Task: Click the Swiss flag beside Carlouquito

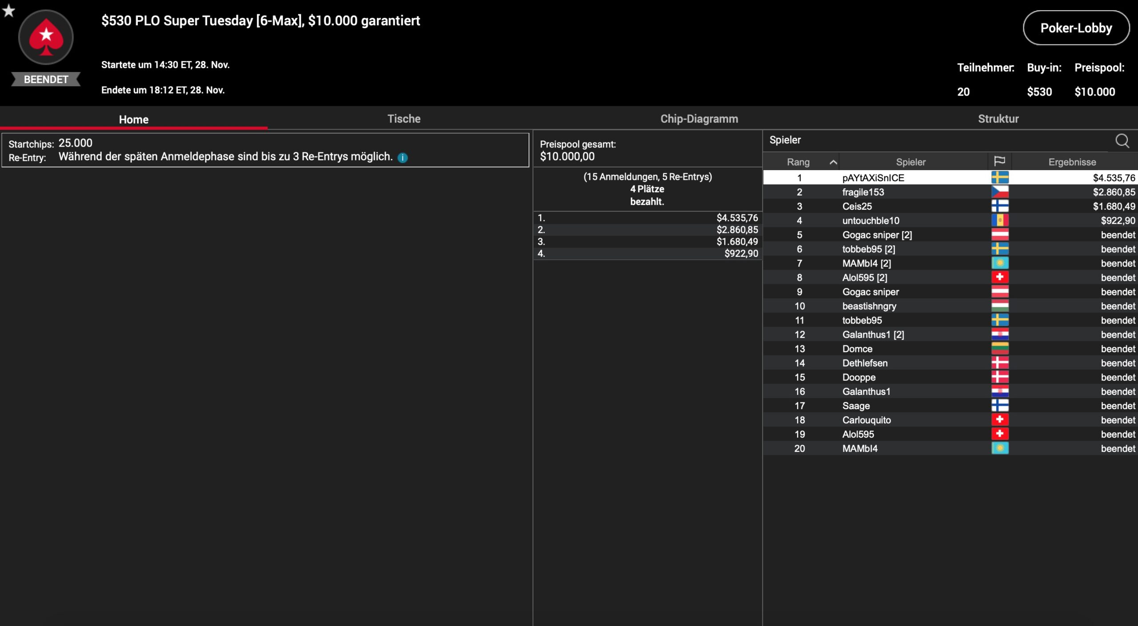Action: point(1000,420)
